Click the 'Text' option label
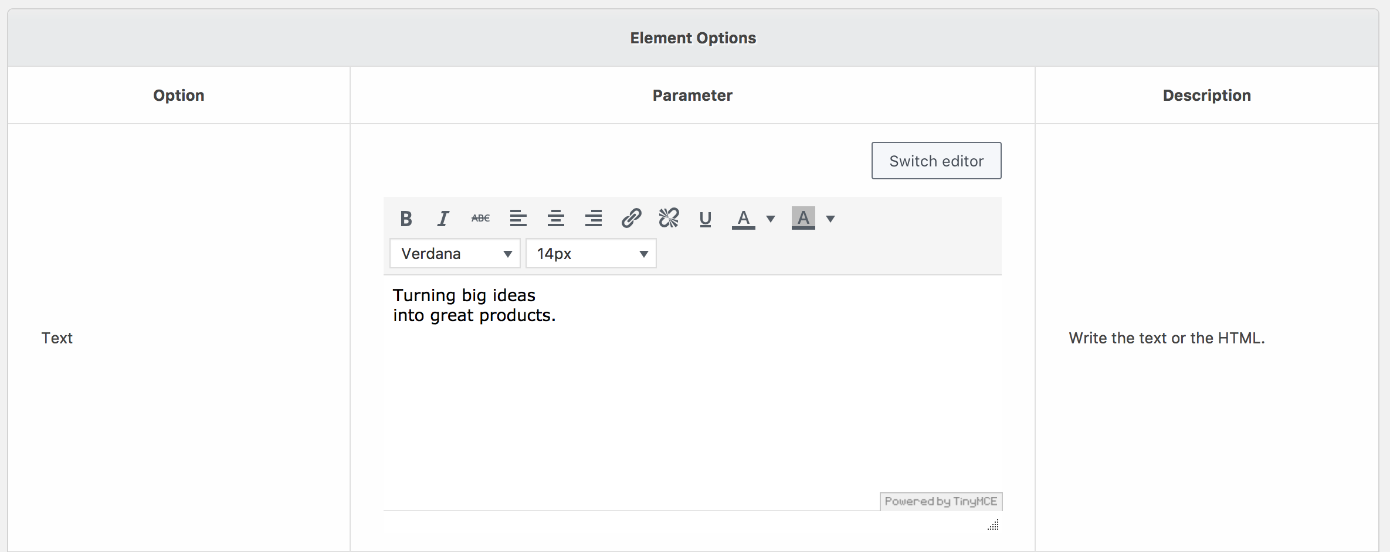This screenshot has height=552, width=1390. [57, 338]
